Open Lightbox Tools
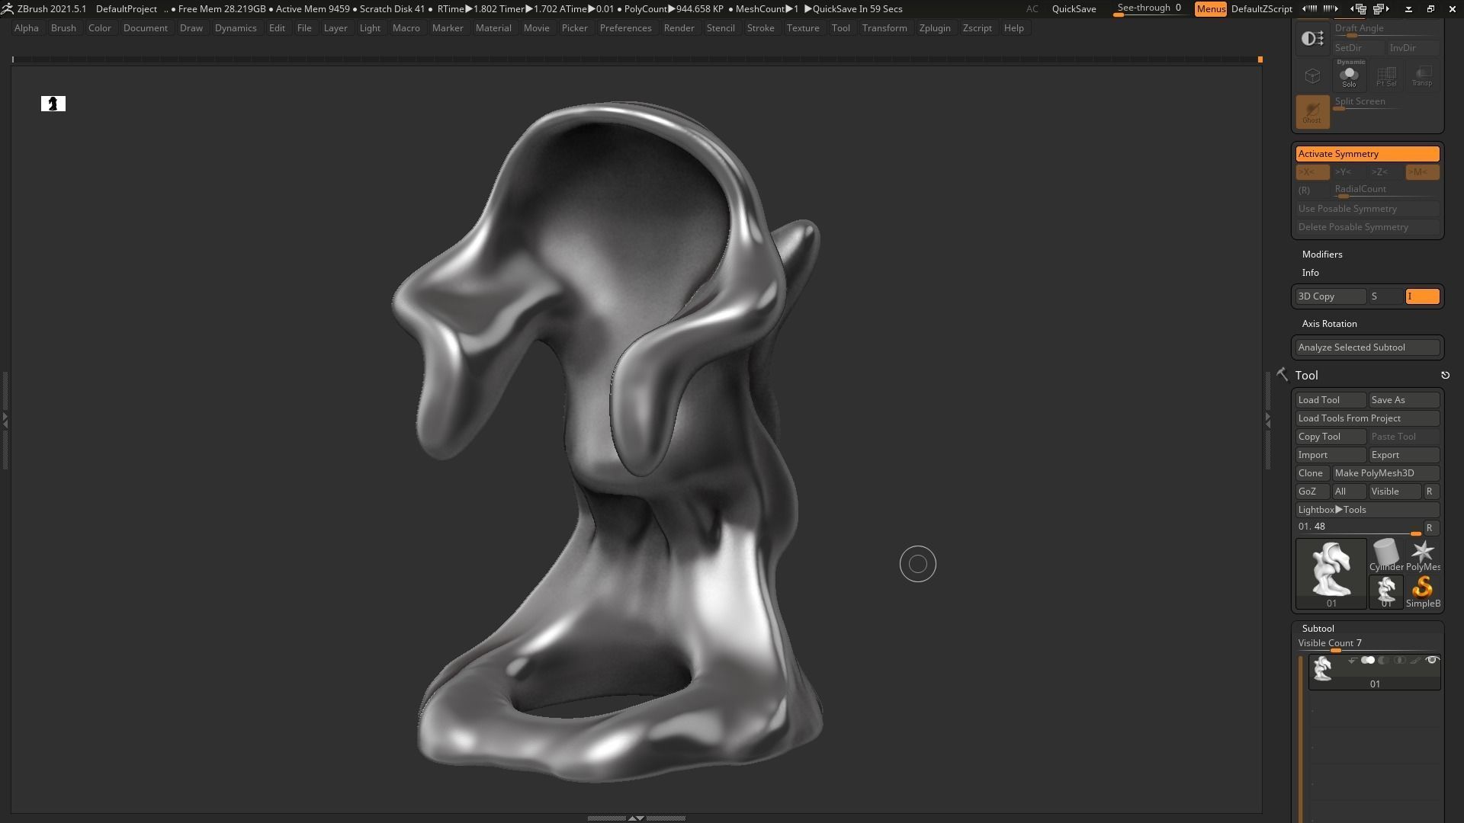 [1368, 510]
